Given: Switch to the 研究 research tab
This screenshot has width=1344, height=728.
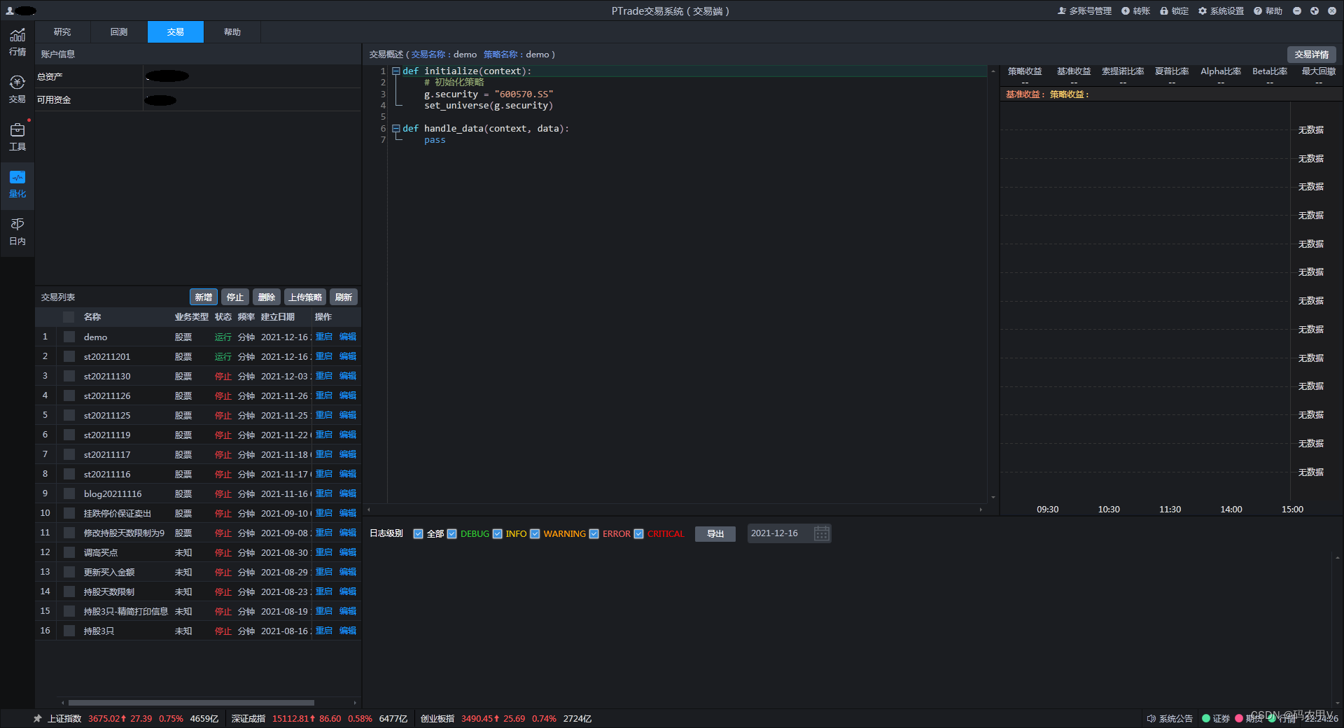Looking at the screenshot, I should (62, 31).
